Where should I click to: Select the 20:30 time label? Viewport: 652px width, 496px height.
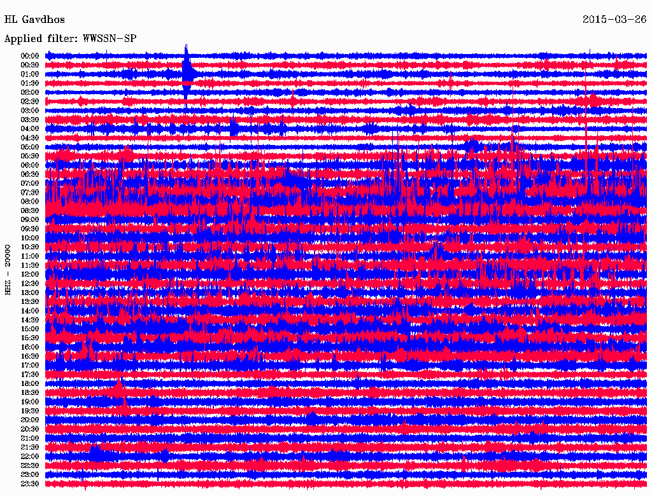pos(30,429)
